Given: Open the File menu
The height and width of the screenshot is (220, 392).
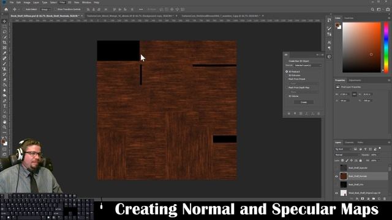Looking at the screenshot, I should (x=12, y=2).
